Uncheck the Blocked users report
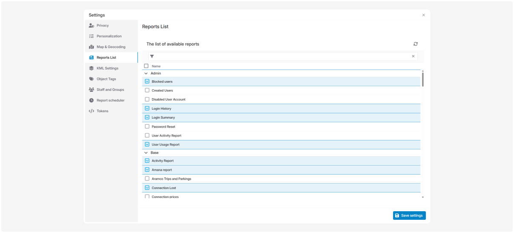Screen dimensions: 514x233 pos(147,82)
